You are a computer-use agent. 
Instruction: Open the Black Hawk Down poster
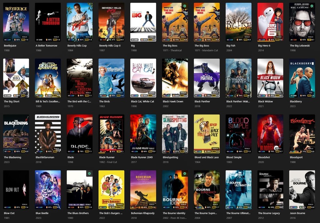[x=175, y=78]
